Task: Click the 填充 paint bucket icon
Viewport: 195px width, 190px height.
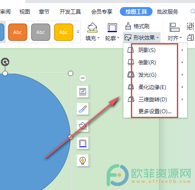Action: pos(92,27)
